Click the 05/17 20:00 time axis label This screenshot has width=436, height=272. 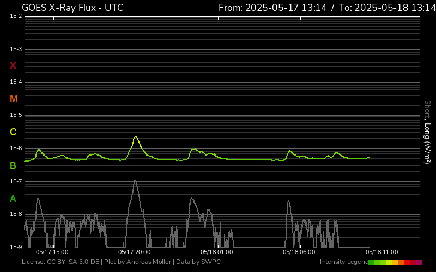click(x=134, y=252)
